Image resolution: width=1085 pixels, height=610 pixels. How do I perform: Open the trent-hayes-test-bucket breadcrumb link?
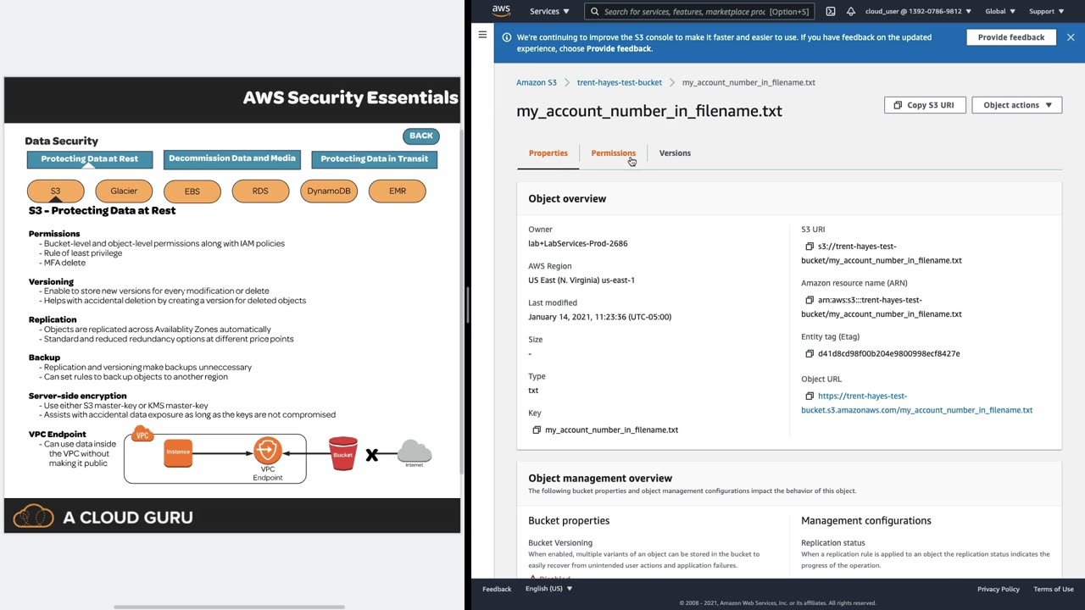click(619, 83)
